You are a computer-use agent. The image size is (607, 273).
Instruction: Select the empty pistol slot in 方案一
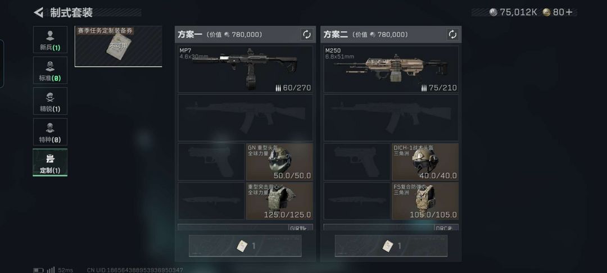coord(211,162)
